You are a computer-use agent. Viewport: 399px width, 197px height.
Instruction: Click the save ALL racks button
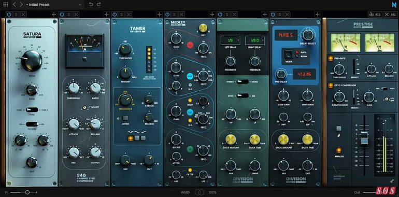375,15
